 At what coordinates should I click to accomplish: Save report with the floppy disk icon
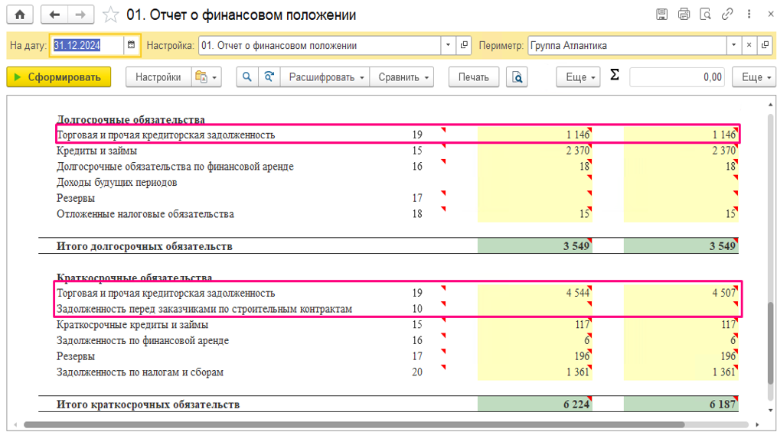[x=661, y=15]
